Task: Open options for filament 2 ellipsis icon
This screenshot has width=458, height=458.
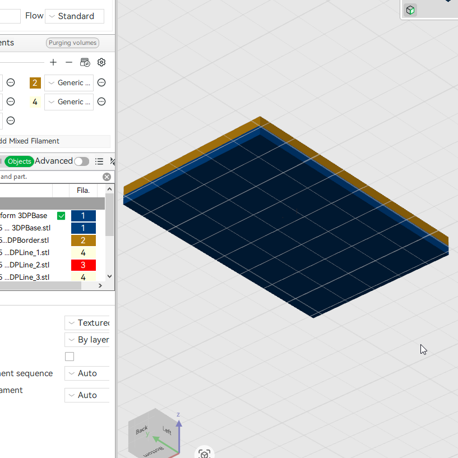Action: click(101, 82)
